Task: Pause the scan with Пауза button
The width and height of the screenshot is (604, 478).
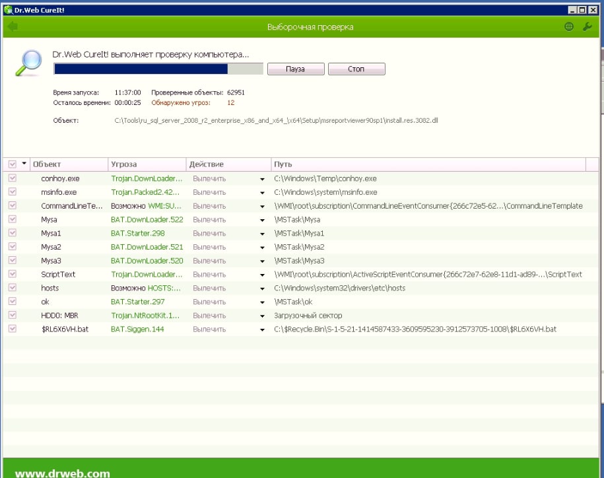Action: click(296, 69)
